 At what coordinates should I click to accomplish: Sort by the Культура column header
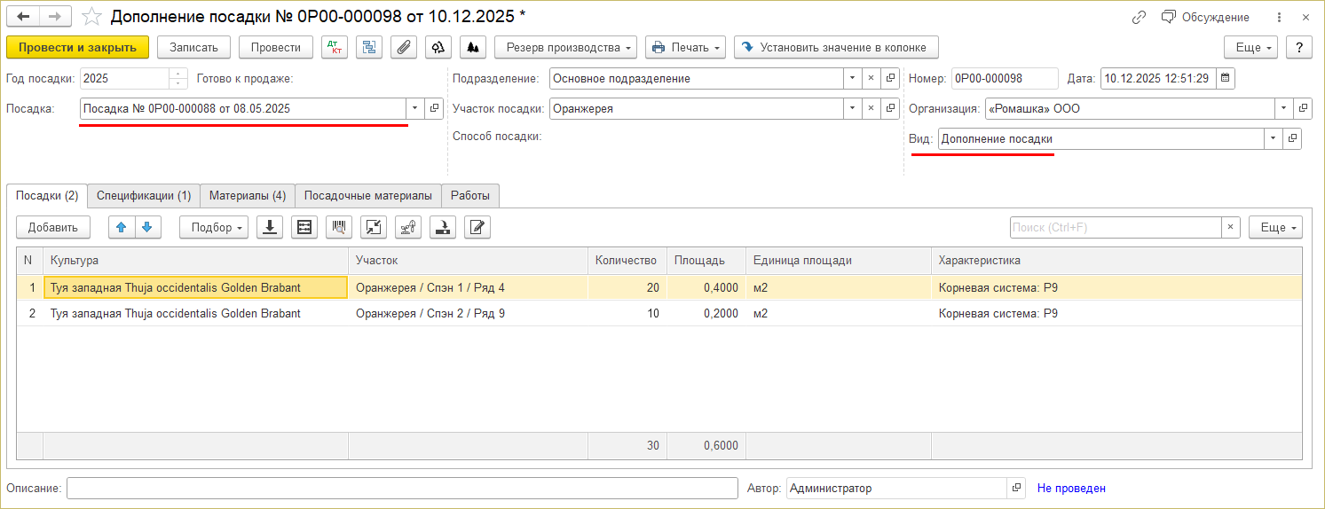coord(195,261)
